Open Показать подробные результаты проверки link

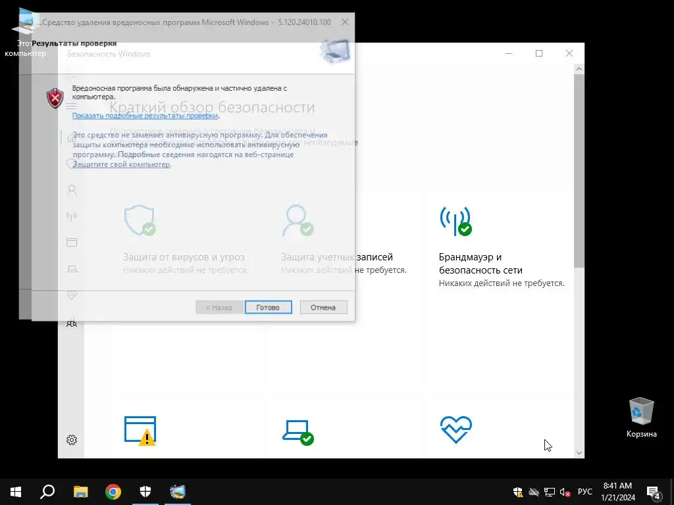pos(145,116)
